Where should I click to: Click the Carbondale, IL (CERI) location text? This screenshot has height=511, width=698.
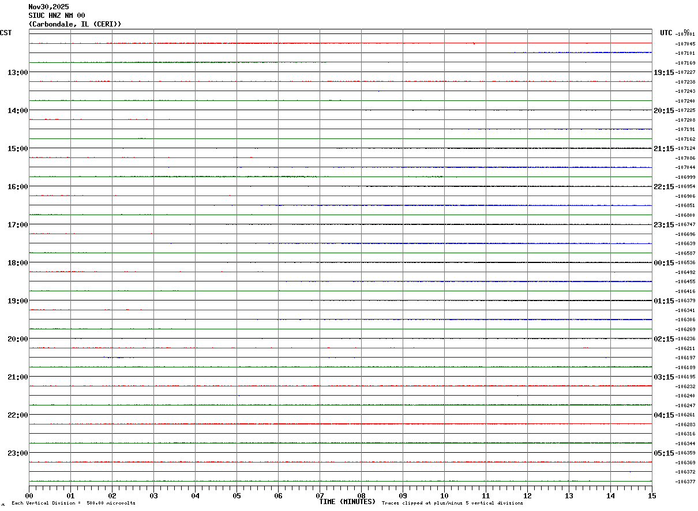(x=75, y=24)
